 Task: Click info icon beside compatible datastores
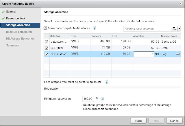tap(94, 28)
